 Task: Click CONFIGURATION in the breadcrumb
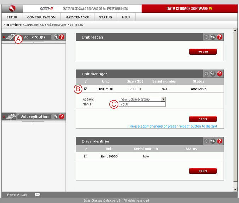tap(34, 25)
